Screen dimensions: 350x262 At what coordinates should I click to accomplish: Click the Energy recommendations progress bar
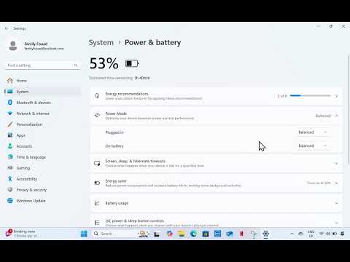click(311, 96)
